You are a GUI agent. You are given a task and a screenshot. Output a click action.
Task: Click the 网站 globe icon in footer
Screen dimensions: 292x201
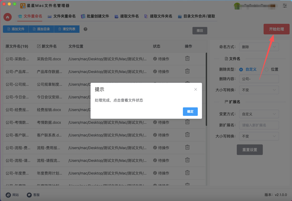click(8, 195)
